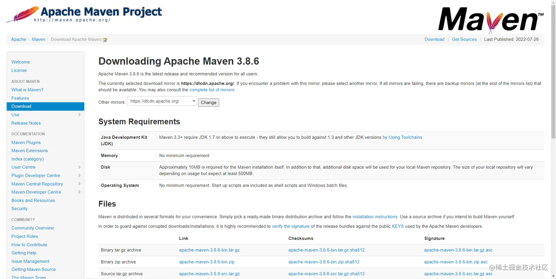Click the Change mirror button
This screenshot has height=279, width=556.
[208, 102]
